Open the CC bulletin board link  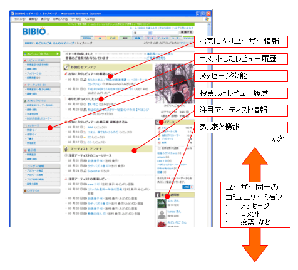[x=90, y=142]
